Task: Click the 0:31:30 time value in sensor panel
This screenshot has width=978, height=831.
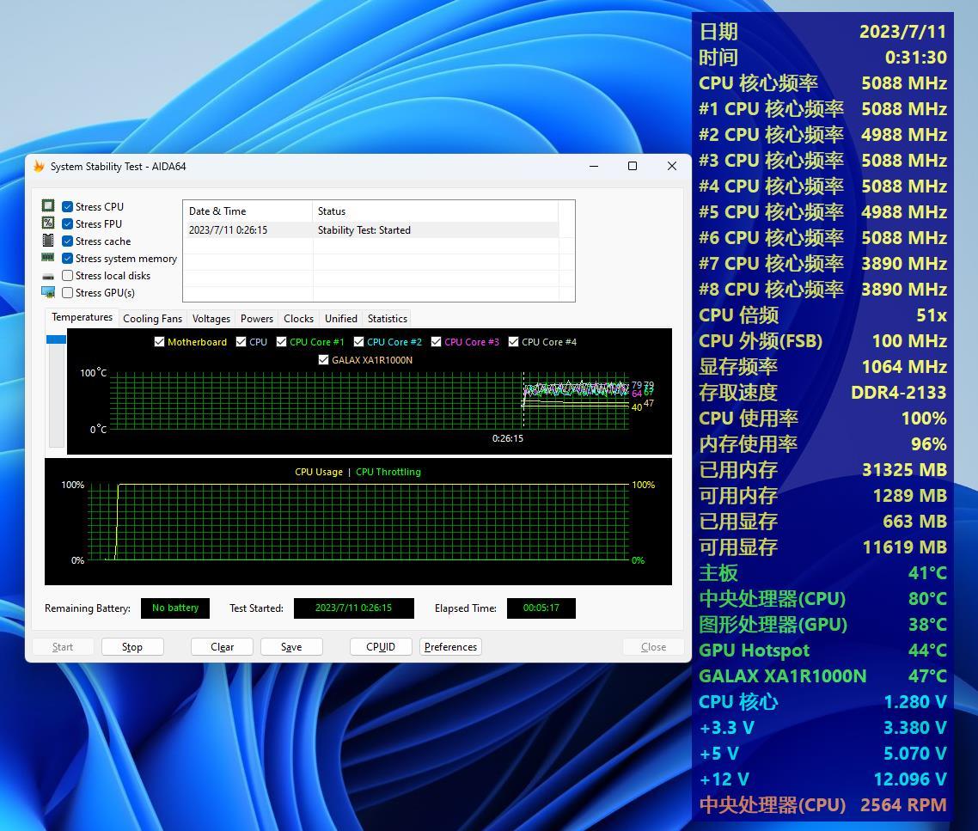Action: coord(915,57)
